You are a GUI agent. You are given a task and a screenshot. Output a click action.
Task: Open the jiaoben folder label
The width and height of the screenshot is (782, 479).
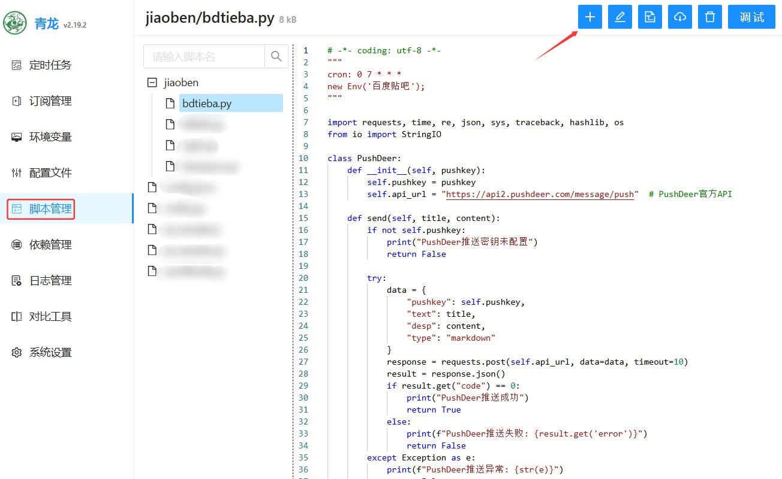pyautogui.click(x=181, y=83)
